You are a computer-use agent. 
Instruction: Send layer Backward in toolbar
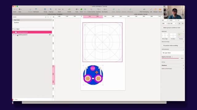[x=36, y=9]
